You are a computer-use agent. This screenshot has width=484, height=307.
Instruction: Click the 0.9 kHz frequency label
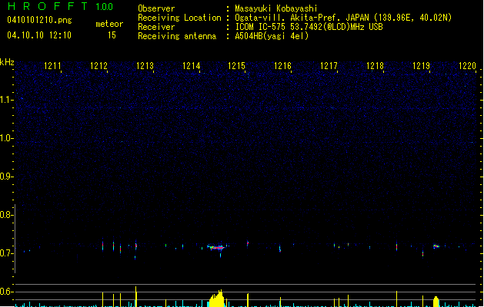[x=6, y=177]
